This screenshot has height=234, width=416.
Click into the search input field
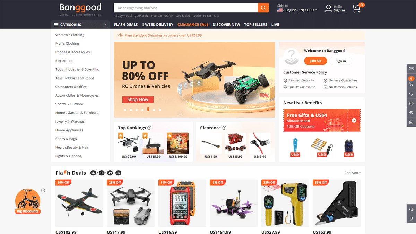click(186, 8)
